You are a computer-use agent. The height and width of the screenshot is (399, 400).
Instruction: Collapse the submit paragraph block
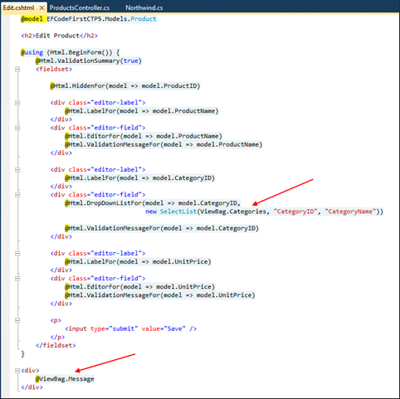tap(17, 320)
